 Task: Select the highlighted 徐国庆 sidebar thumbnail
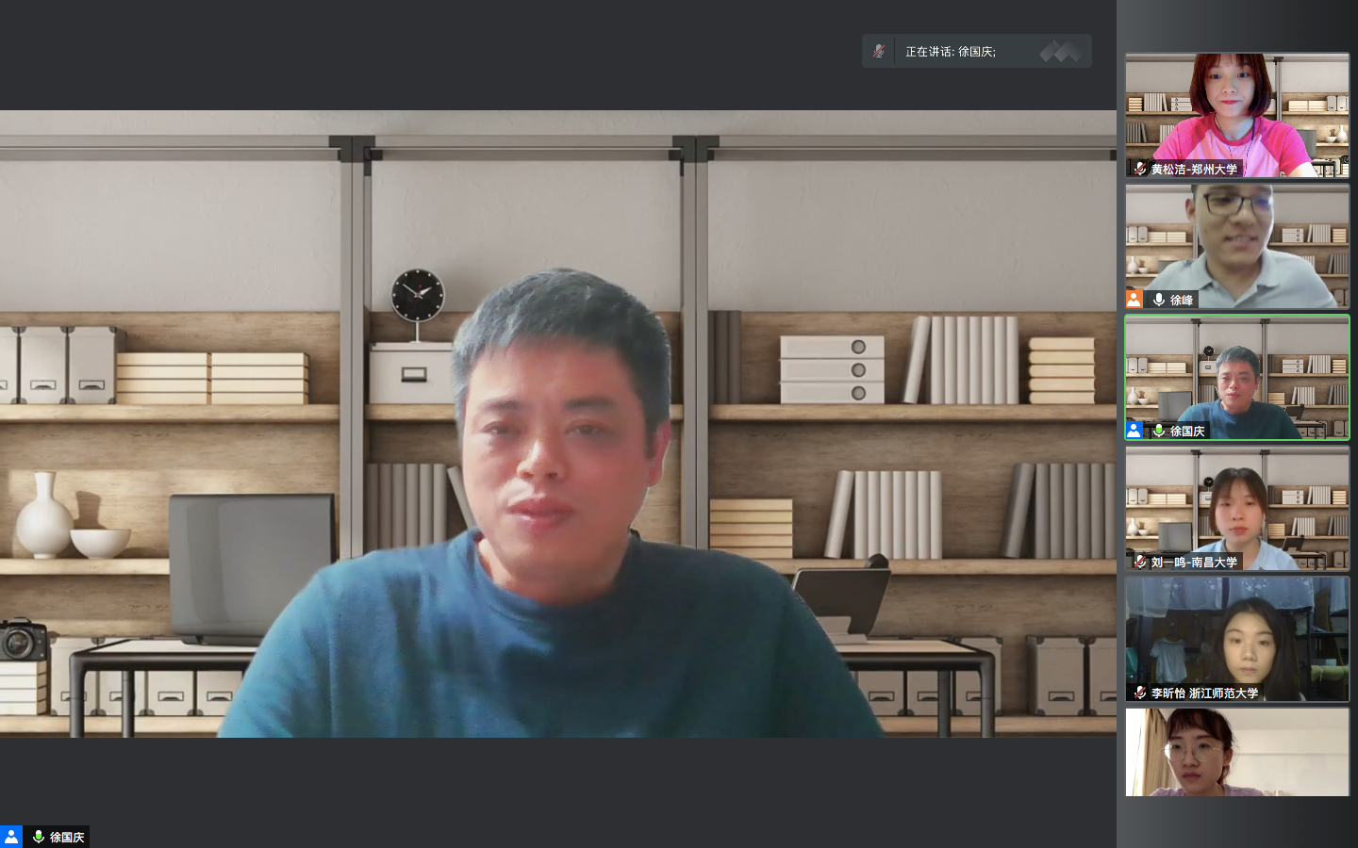click(1237, 377)
